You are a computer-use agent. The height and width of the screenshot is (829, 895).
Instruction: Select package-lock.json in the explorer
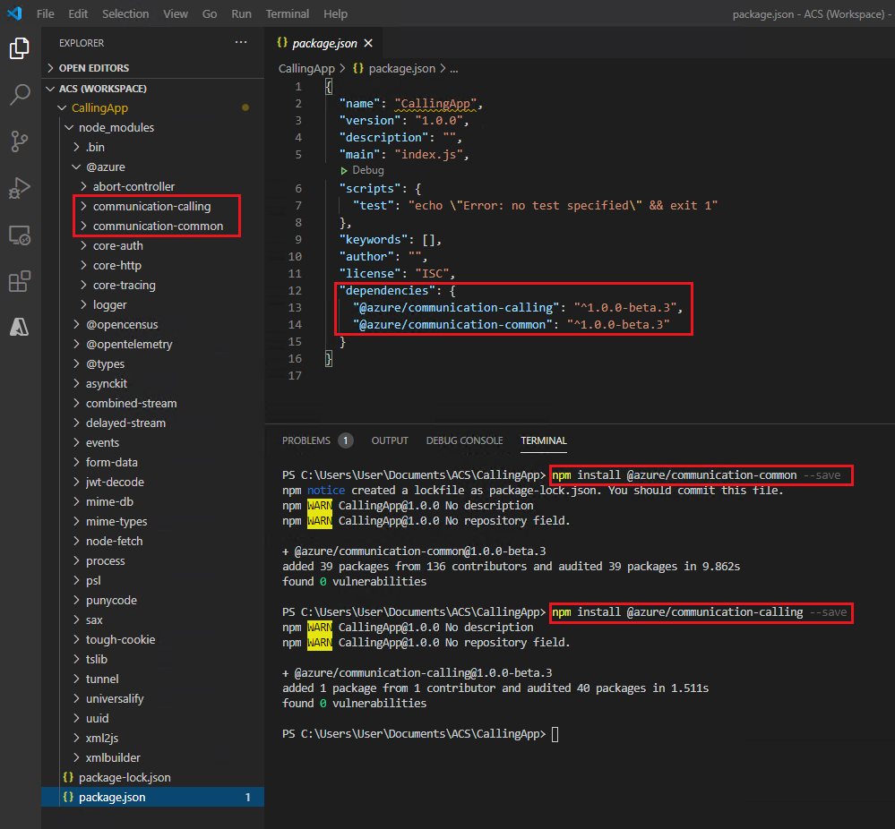coord(124,777)
